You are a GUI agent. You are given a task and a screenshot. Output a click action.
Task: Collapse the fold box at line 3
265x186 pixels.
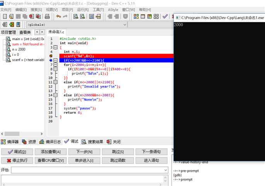(56, 47)
